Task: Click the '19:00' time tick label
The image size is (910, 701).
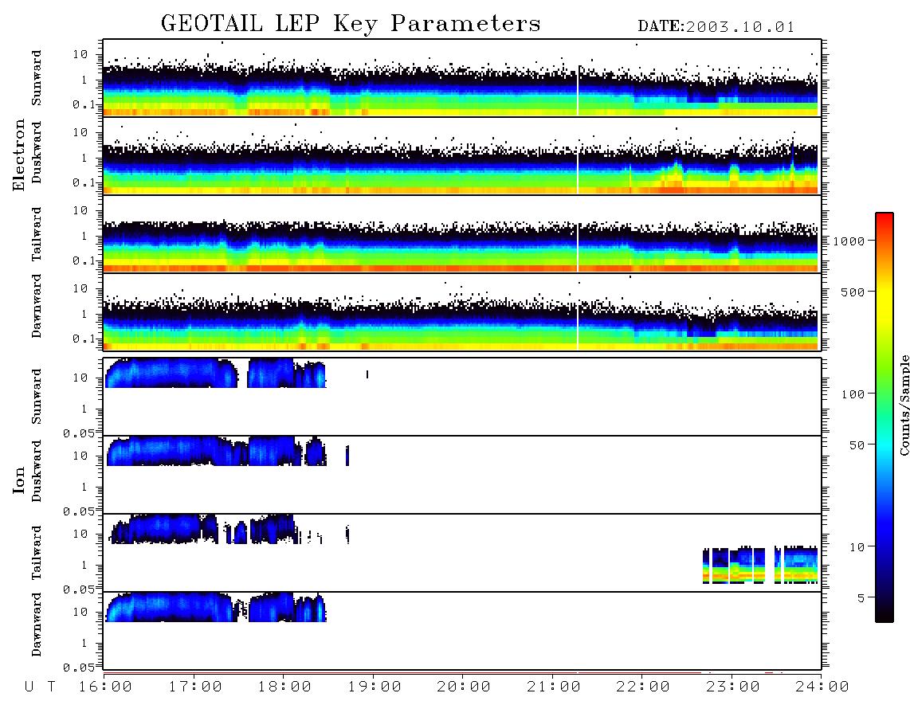Action: [375, 687]
